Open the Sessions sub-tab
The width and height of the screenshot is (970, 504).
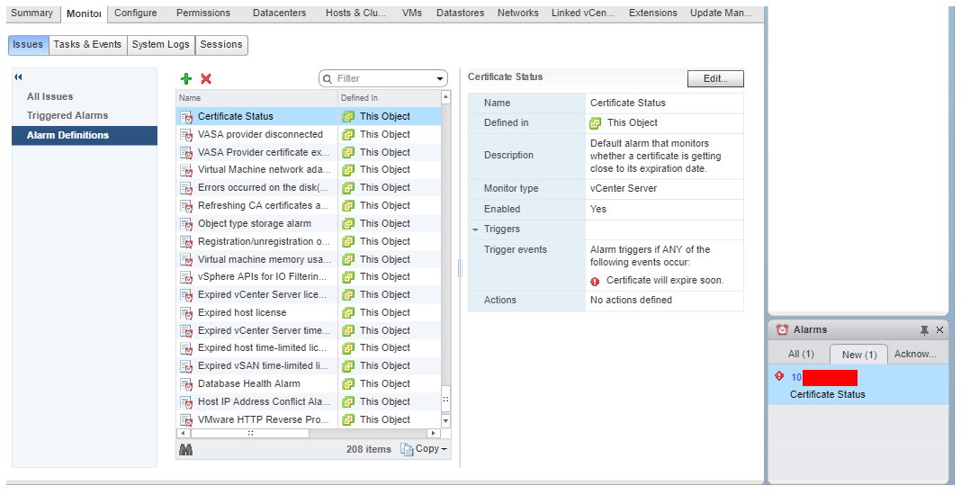click(221, 44)
